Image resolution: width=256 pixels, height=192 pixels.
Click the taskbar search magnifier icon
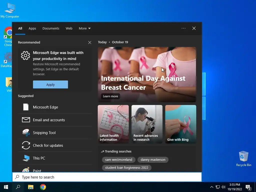18,187
